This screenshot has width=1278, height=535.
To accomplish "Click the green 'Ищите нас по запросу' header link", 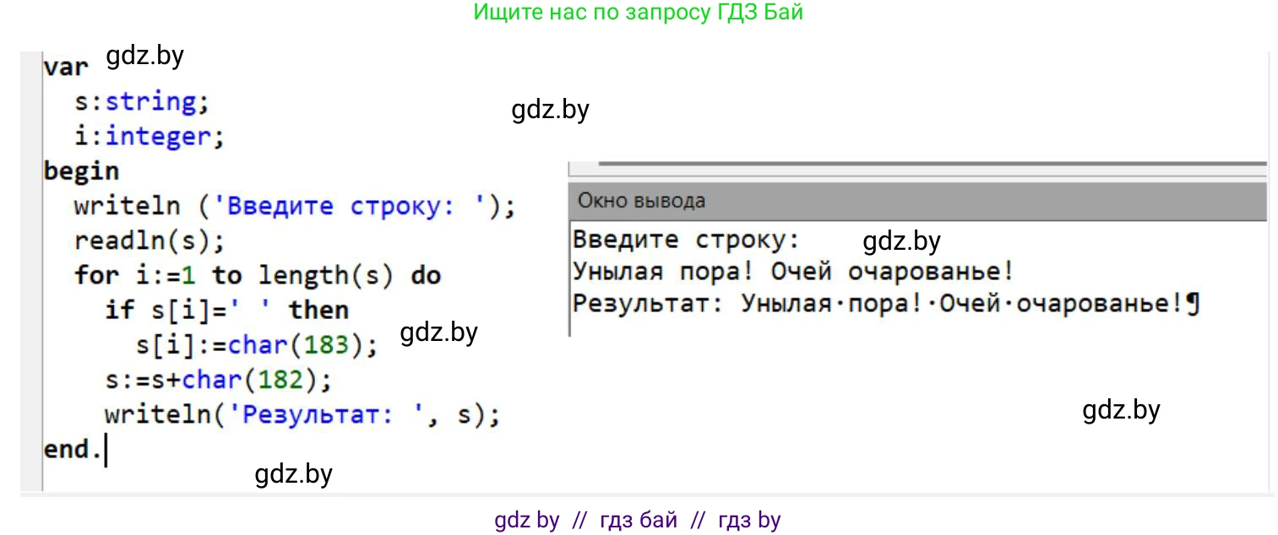I will [x=638, y=13].
